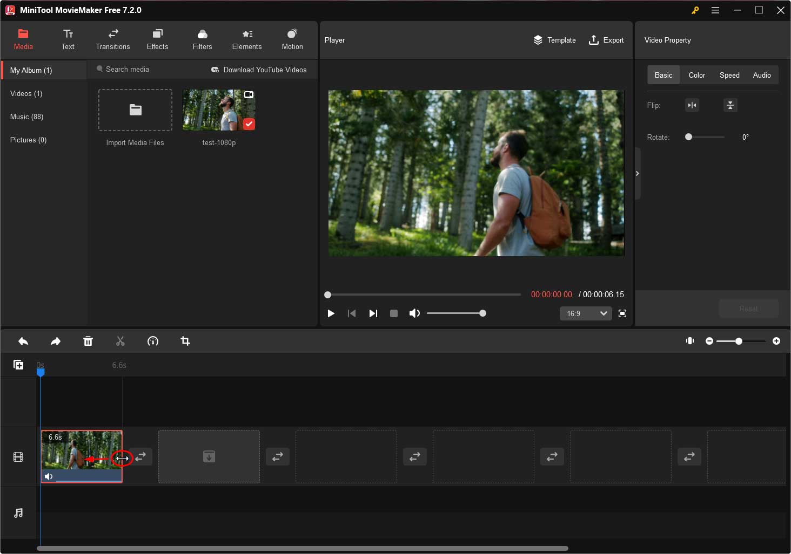The width and height of the screenshot is (791, 554).
Task: Click the fourth transition swap icon
Action: pyautogui.click(x=552, y=456)
